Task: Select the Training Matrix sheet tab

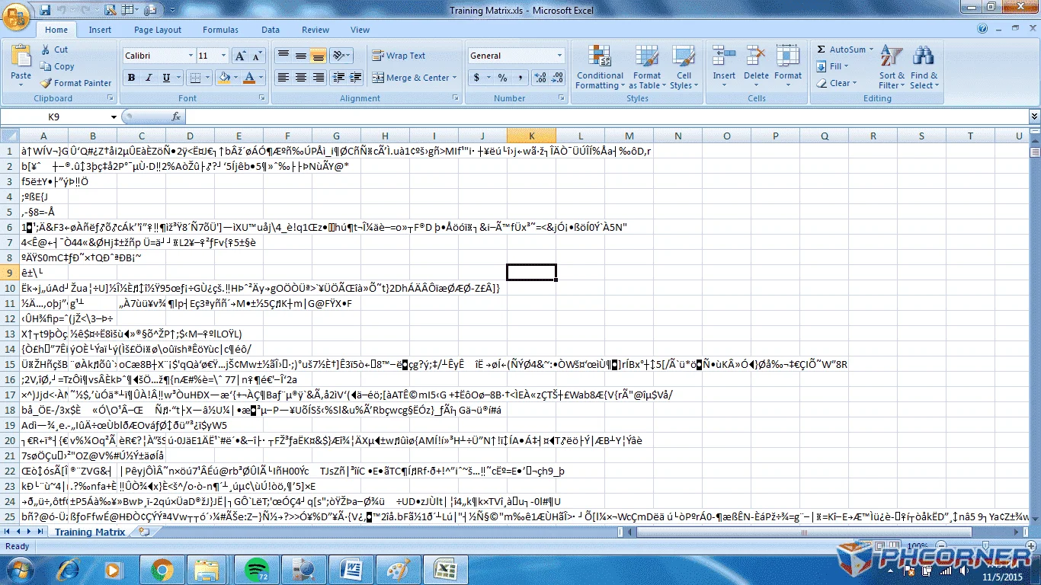Action: tap(90, 532)
